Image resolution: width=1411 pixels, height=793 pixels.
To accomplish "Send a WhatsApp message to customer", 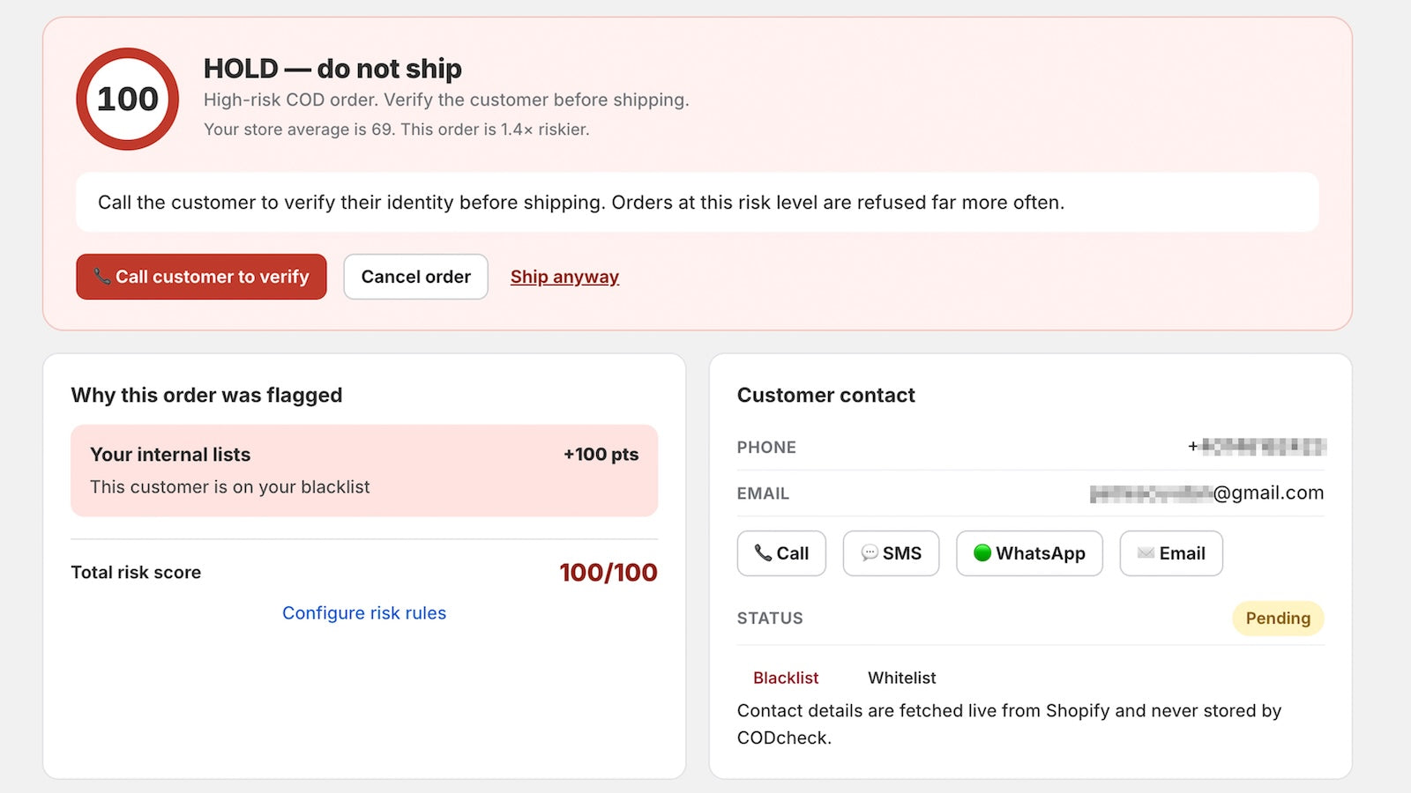I will 1029,553.
